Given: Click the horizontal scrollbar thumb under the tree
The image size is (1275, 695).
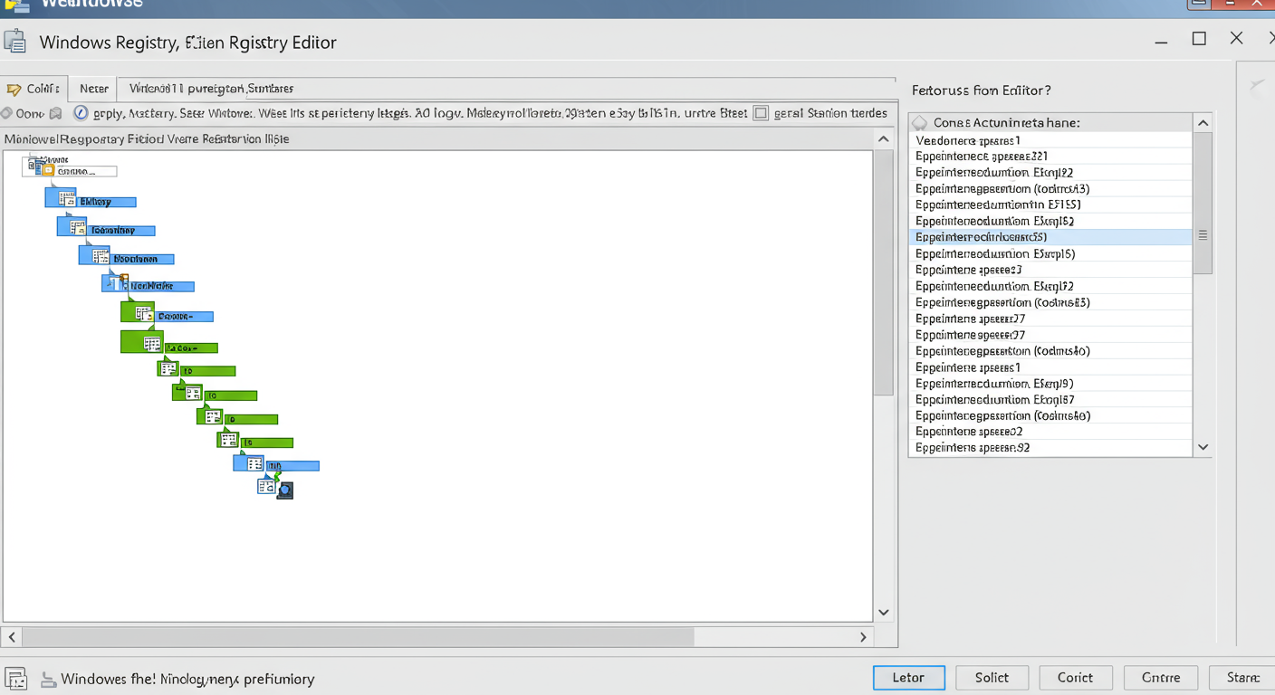Looking at the screenshot, I should point(358,637).
